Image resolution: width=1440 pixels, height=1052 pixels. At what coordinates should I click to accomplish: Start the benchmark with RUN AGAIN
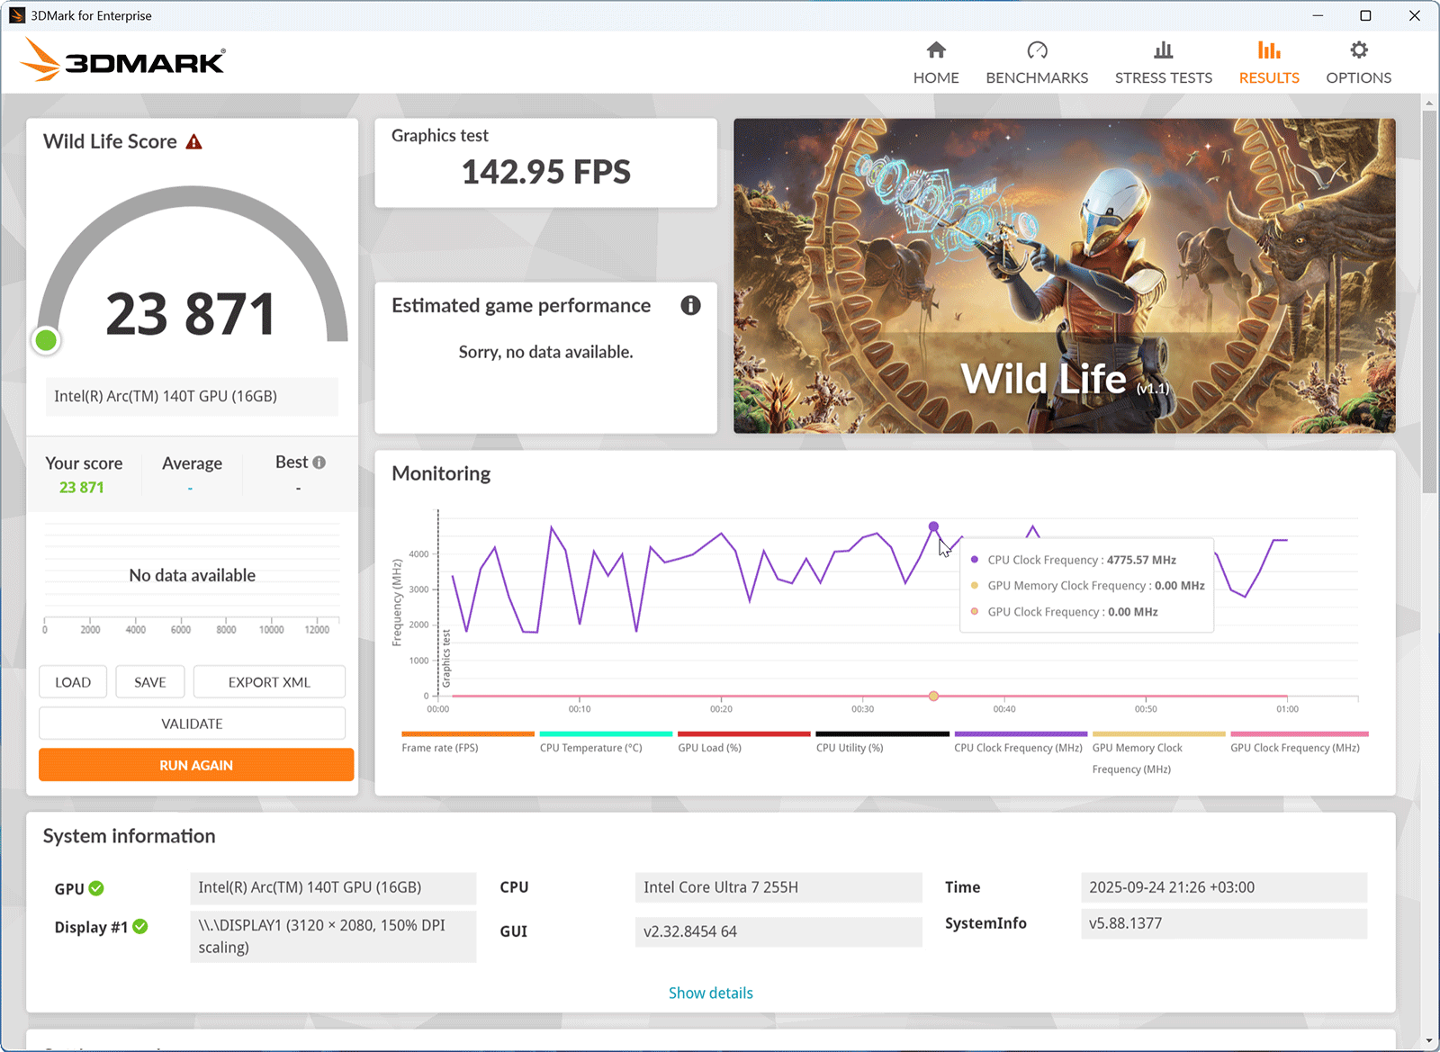tap(196, 765)
